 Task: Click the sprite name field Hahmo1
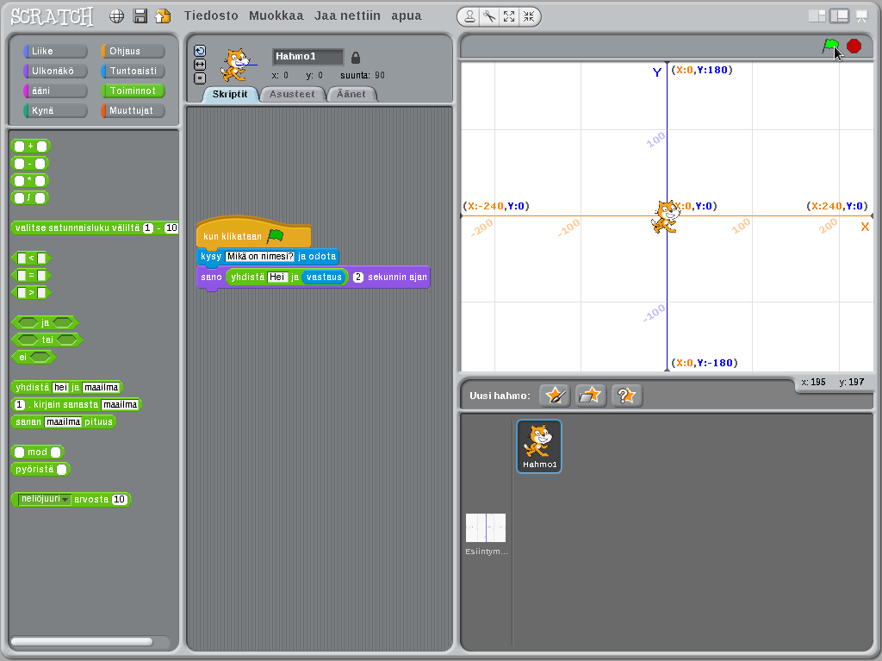[x=307, y=56]
